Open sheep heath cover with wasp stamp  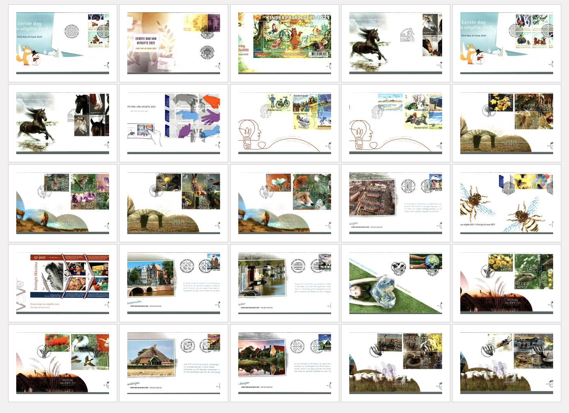click(507, 363)
